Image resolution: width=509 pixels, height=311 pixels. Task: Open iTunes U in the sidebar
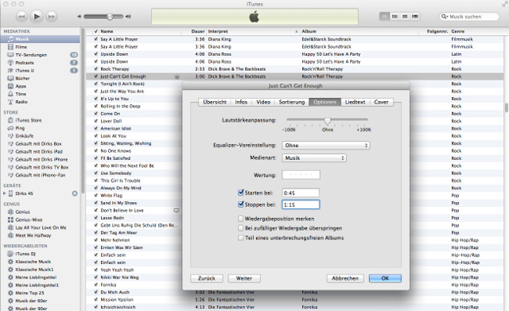point(25,71)
